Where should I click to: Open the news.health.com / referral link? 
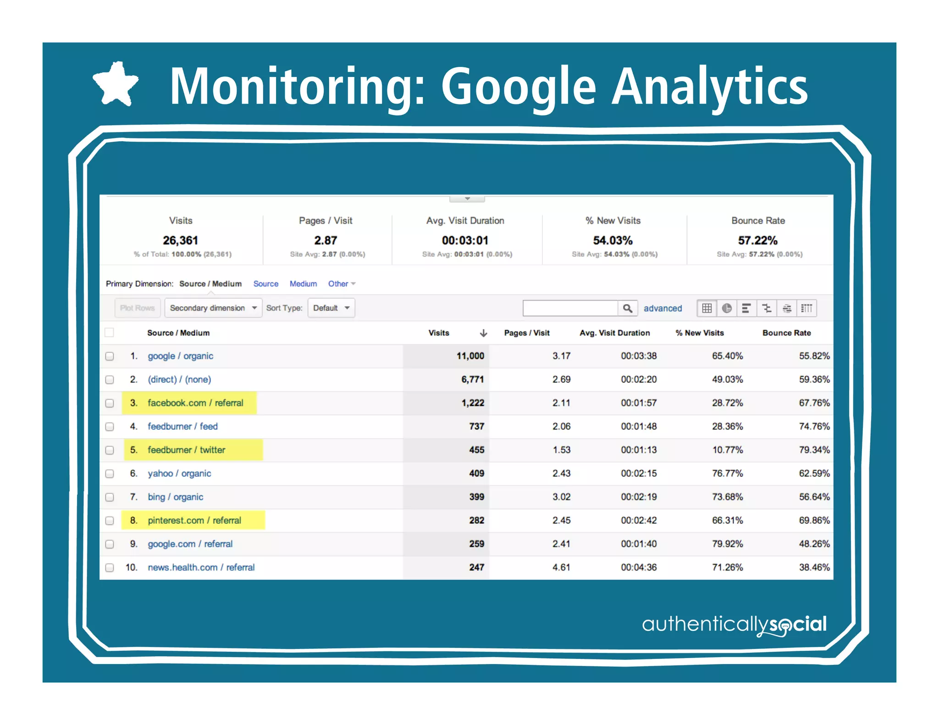click(x=201, y=567)
